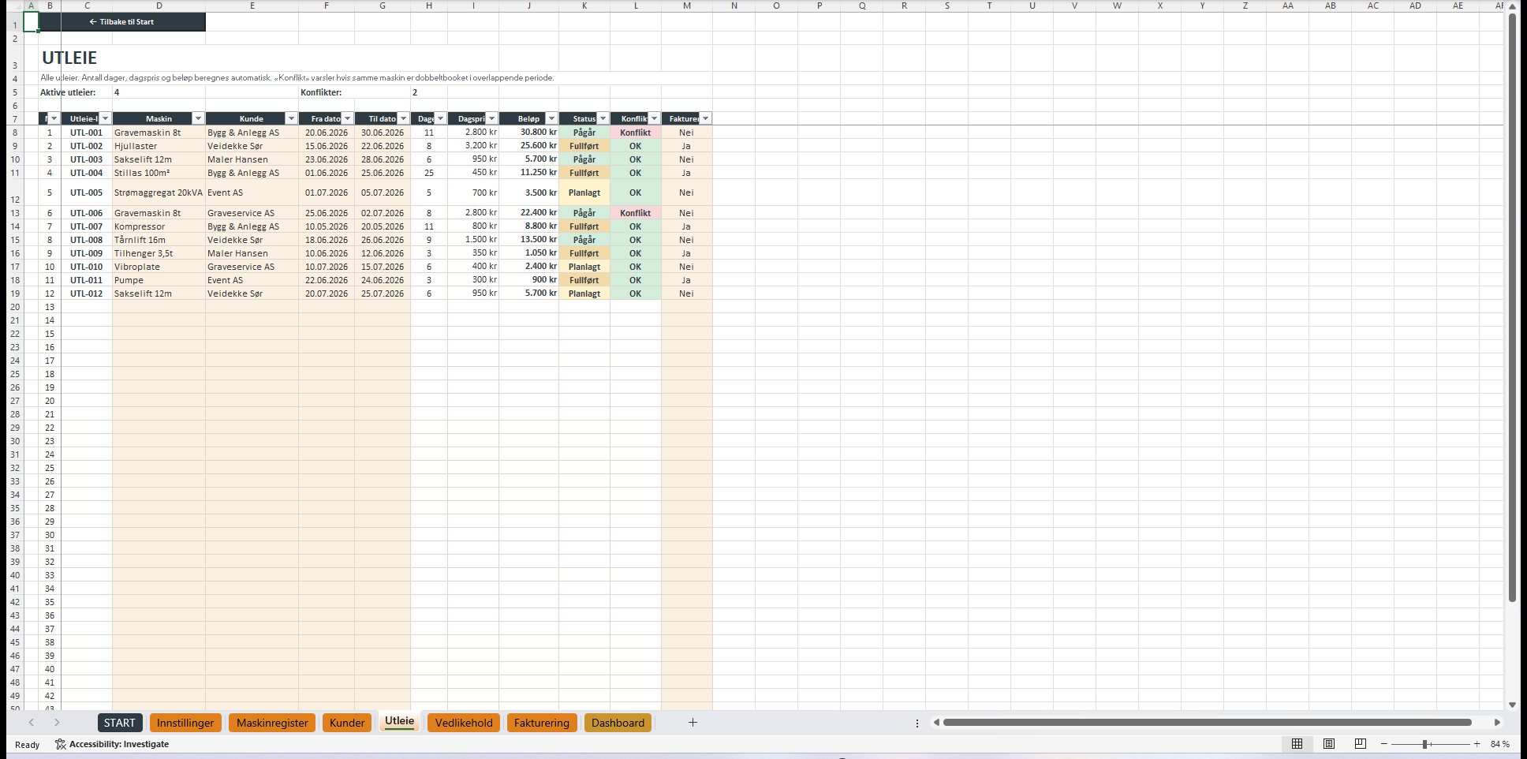Expand the Til dato filter dropdown
This screenshot has width=1527, height=759.
pyautogui.click(x=403, y=118)
